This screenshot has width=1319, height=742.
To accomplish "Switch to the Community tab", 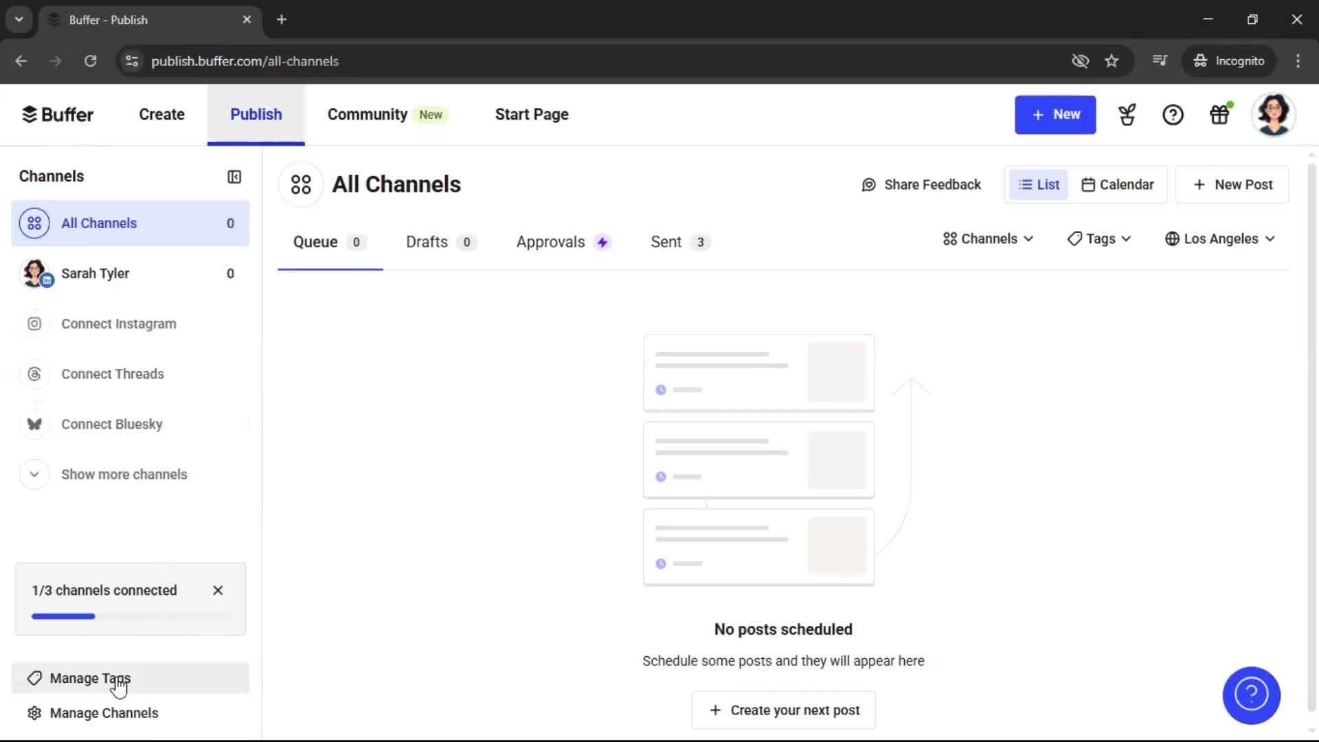I will pyautogui.click(x=367, y=114).
